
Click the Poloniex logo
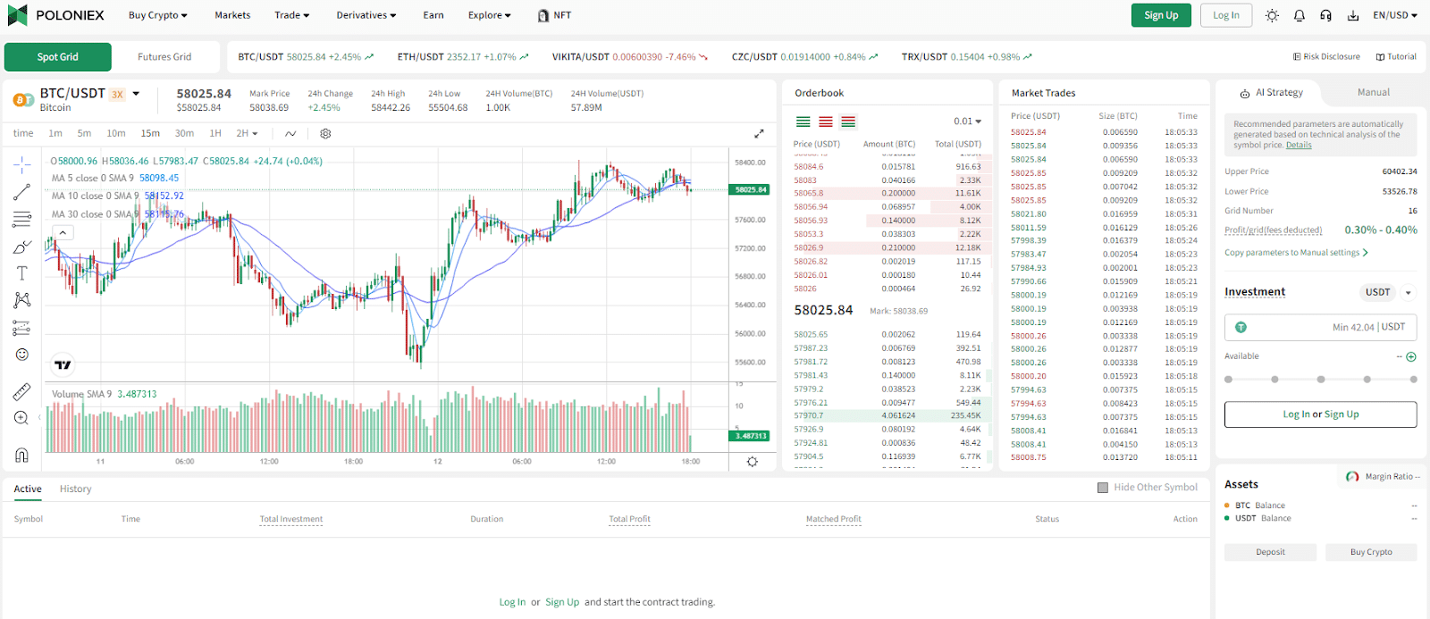(55, 15)
